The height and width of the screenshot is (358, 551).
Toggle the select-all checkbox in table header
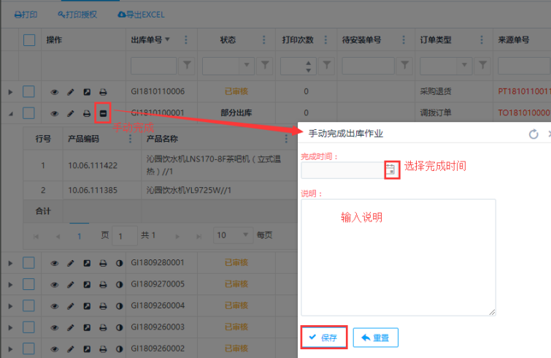click(x=29, y=40)
